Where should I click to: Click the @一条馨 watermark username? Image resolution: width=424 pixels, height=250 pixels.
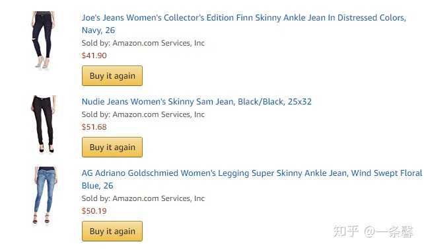pyautogui.click(x=388, y=232)
